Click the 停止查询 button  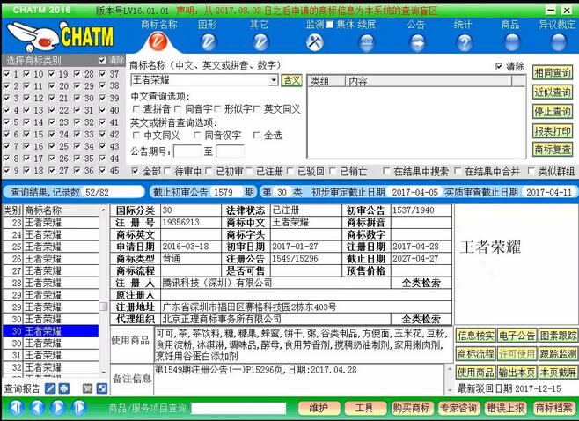click(x=553, y=111)
